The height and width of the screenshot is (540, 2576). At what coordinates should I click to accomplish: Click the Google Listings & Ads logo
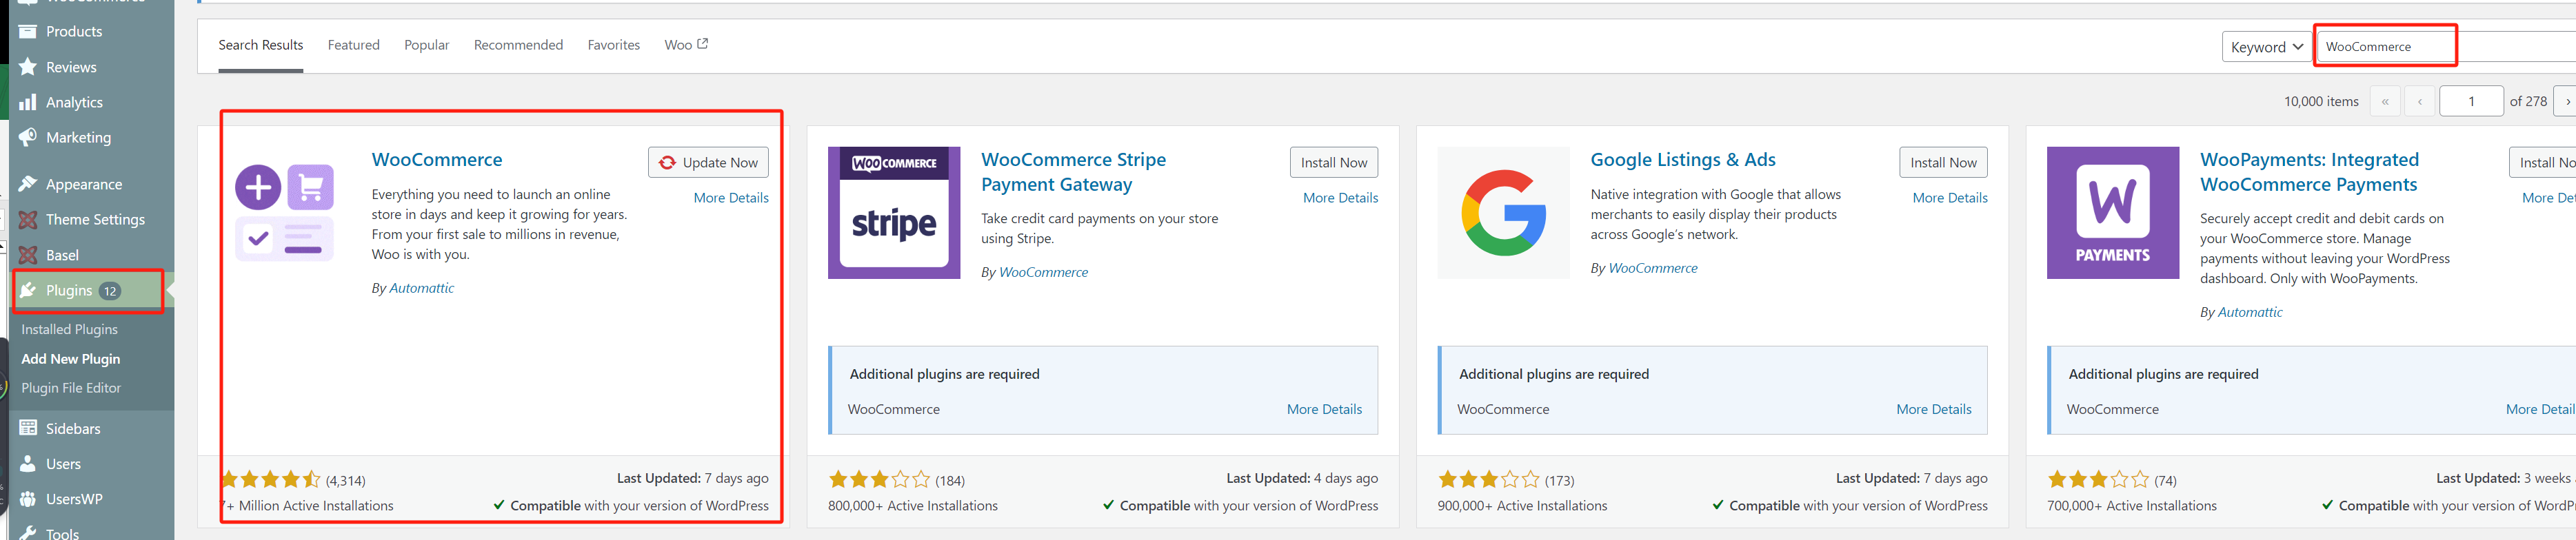pyautogui.click(x=1503, y=213)
